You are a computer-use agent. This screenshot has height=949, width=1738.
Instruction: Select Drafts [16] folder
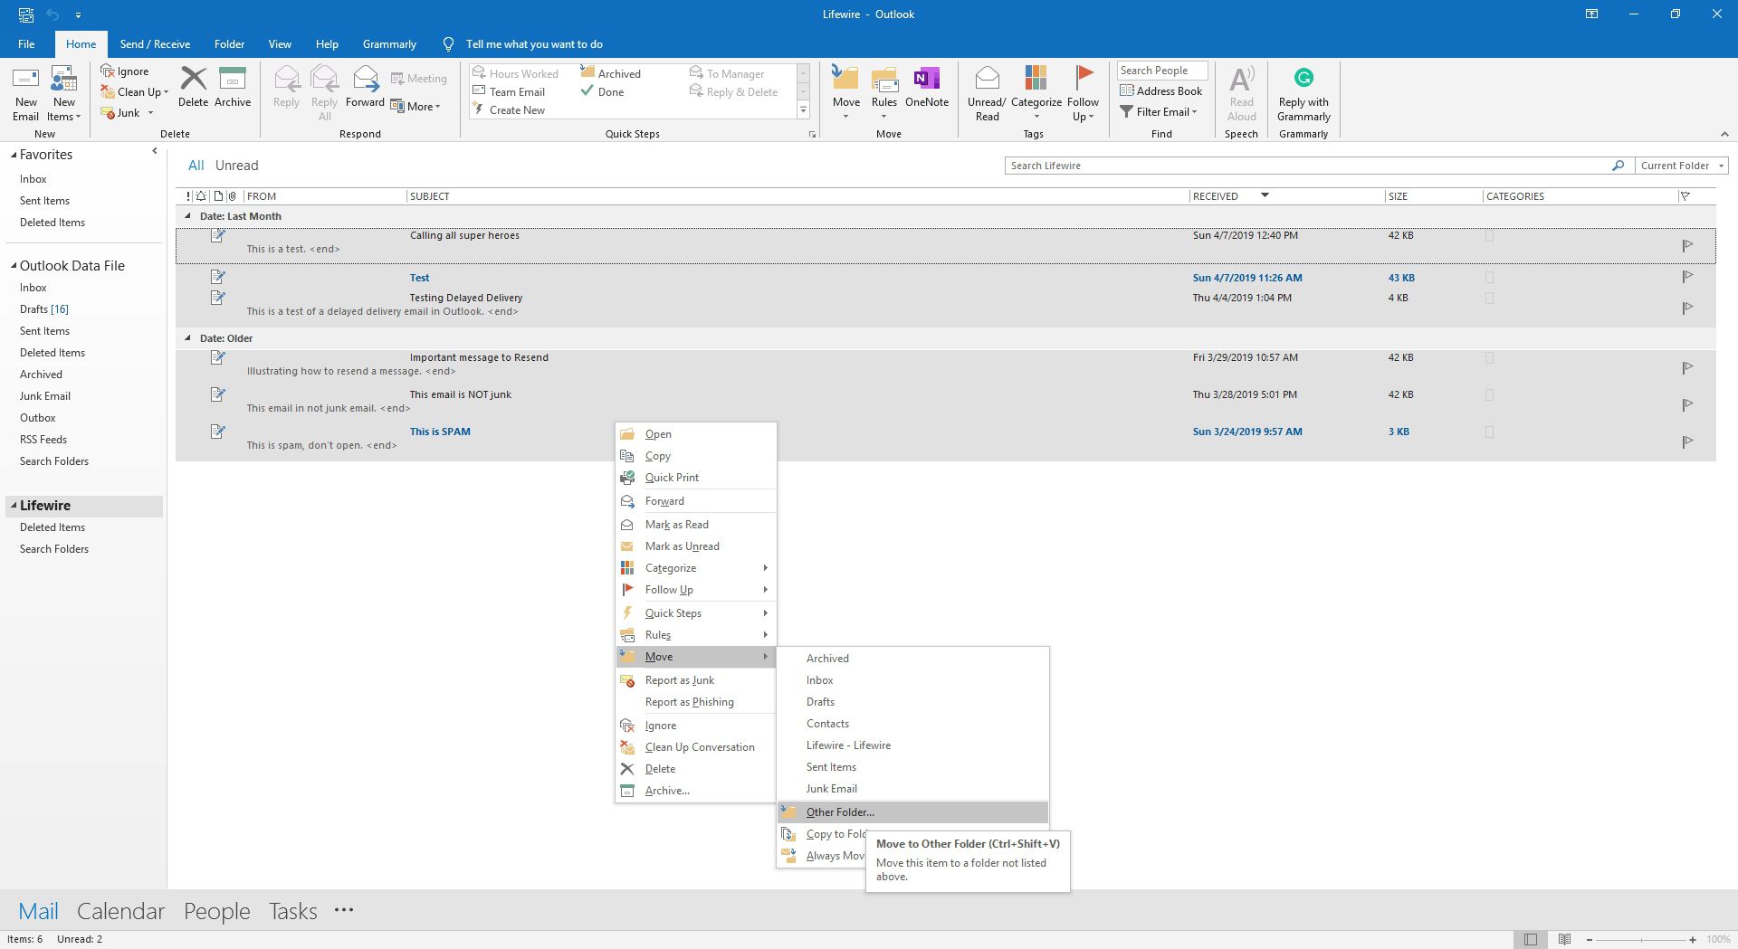tap(44, 309)
